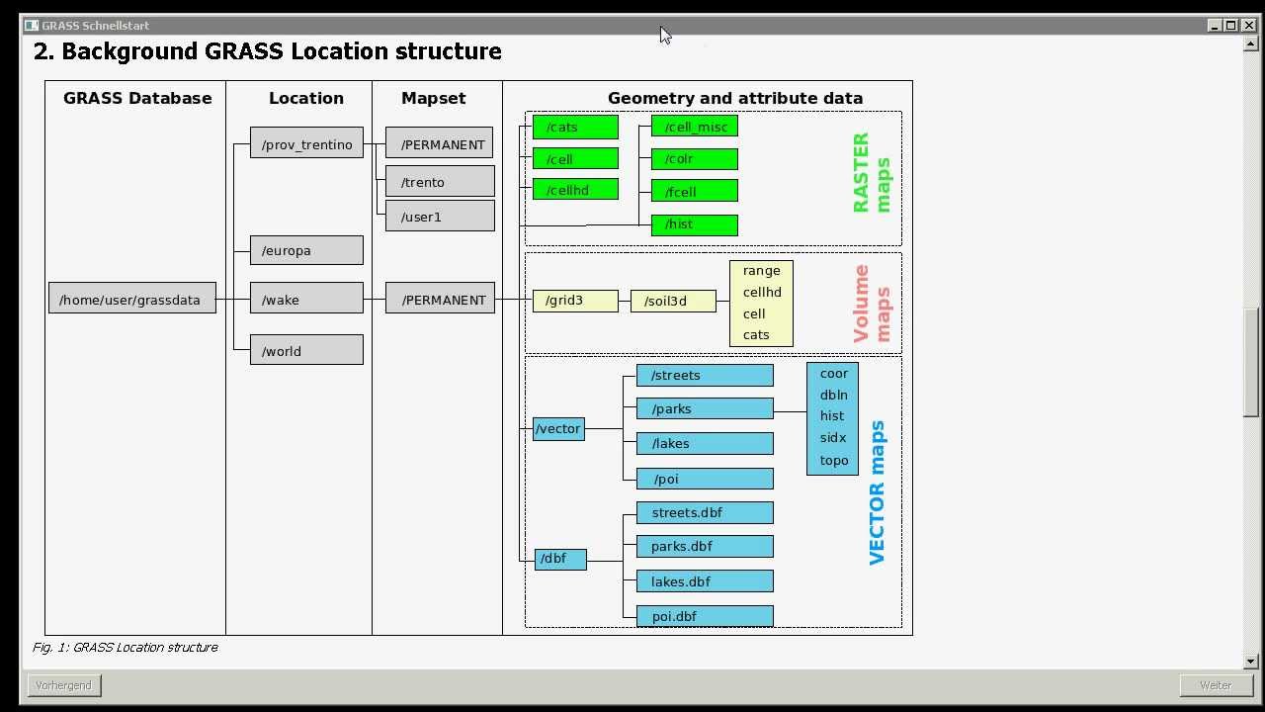Image resolution: width=1265 pixels, height=712 pixels.
Task: Click the 'GRASS Database' column header
Action: coord(137,98)
